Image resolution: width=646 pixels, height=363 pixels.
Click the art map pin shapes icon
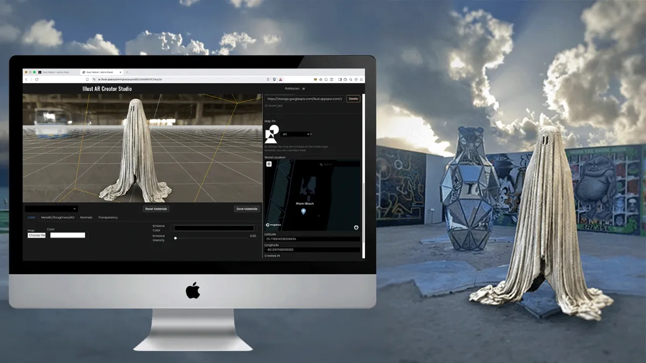coord(271,134)
